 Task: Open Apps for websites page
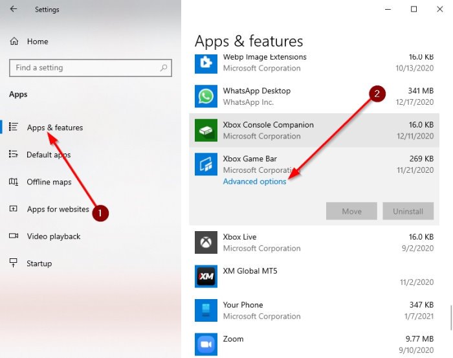click(x=58, y=209)
